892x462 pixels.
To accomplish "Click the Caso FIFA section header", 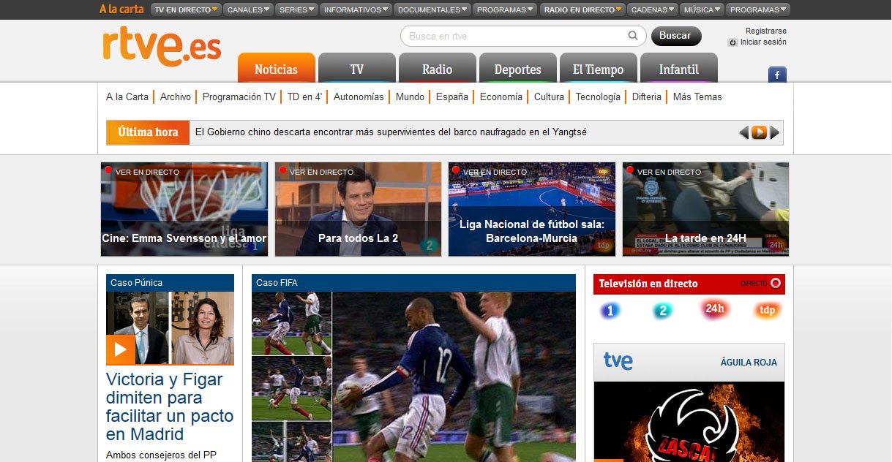I will 414,283.
